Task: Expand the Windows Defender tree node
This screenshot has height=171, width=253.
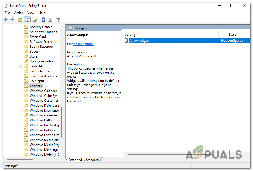Action: 21,106
